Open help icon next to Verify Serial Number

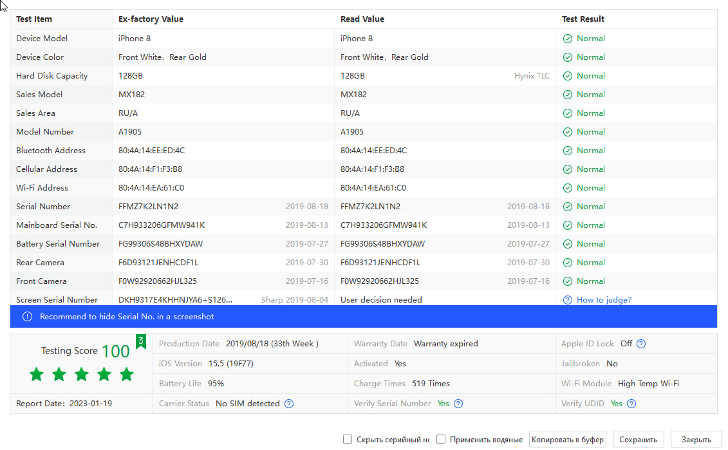coord(458,404)
